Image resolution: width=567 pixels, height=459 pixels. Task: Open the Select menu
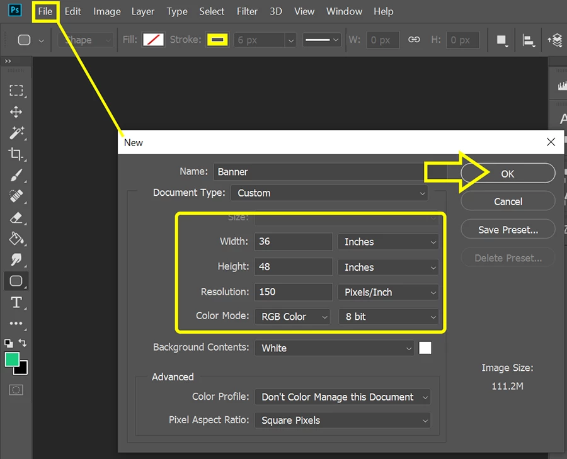(x=212, y=11)
